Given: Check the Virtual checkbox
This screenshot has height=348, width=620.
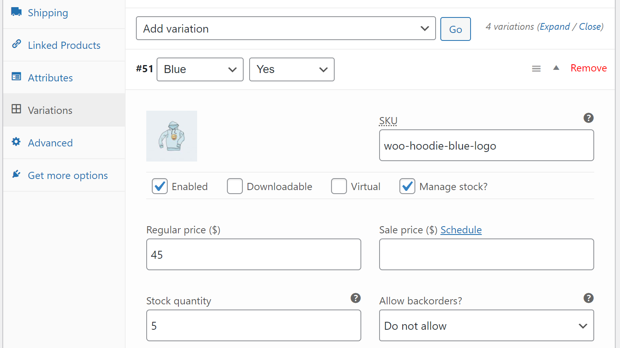Looking at the screenshot, I should click(x=339, y=186).
